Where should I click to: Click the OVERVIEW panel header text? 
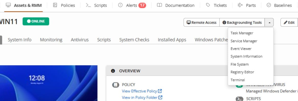tap(130, 71)
